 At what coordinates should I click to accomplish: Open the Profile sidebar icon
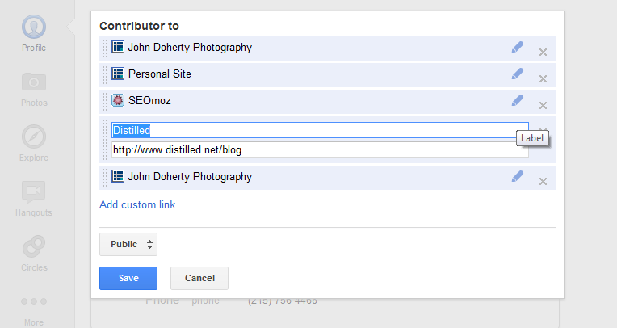click(33, 27)
